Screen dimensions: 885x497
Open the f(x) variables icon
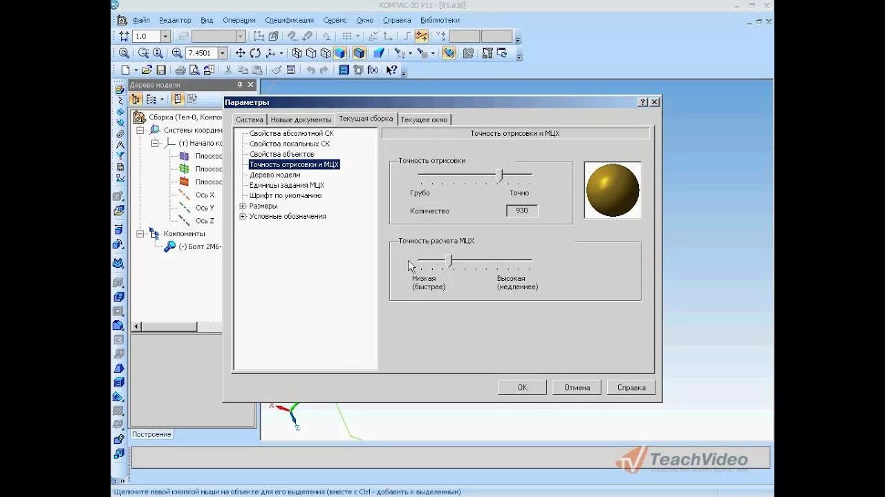click(x=373, y=70)
